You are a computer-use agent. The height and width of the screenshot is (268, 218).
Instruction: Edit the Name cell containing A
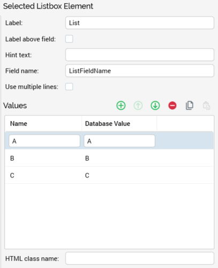coord(44,141)
